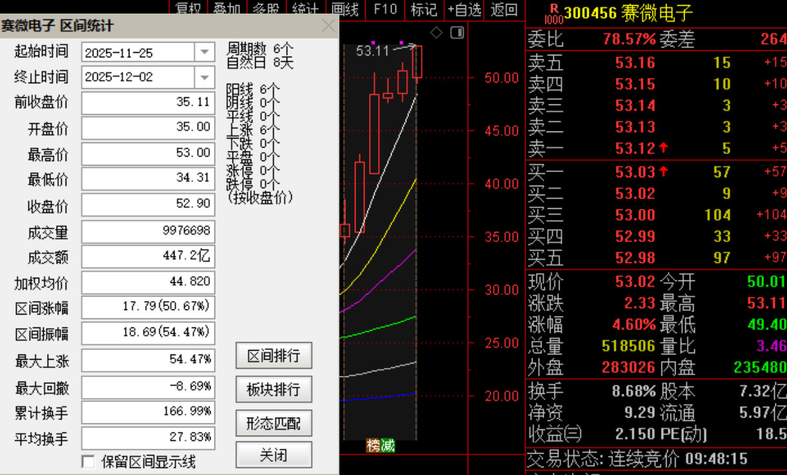Click the 总量 value 518506
Screen dimensions: 787x475
(x=629, y=346)
